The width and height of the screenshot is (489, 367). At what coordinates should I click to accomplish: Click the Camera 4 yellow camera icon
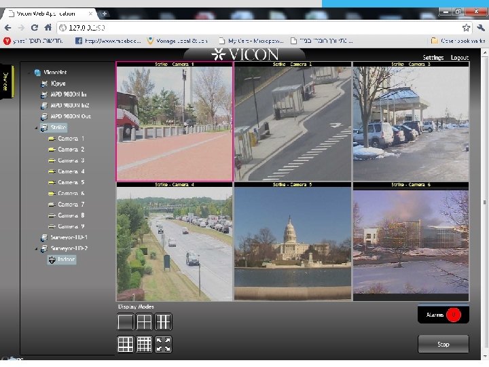[52, 172]
